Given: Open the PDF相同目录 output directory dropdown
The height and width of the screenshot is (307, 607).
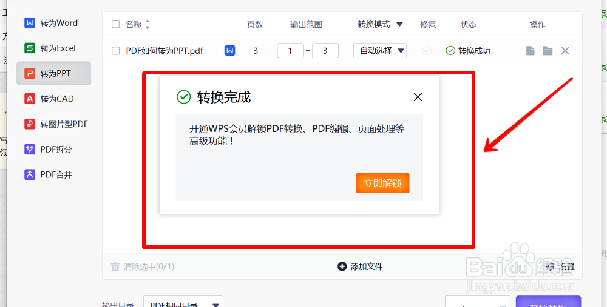Looking at the screenshot, I should 183,302.
